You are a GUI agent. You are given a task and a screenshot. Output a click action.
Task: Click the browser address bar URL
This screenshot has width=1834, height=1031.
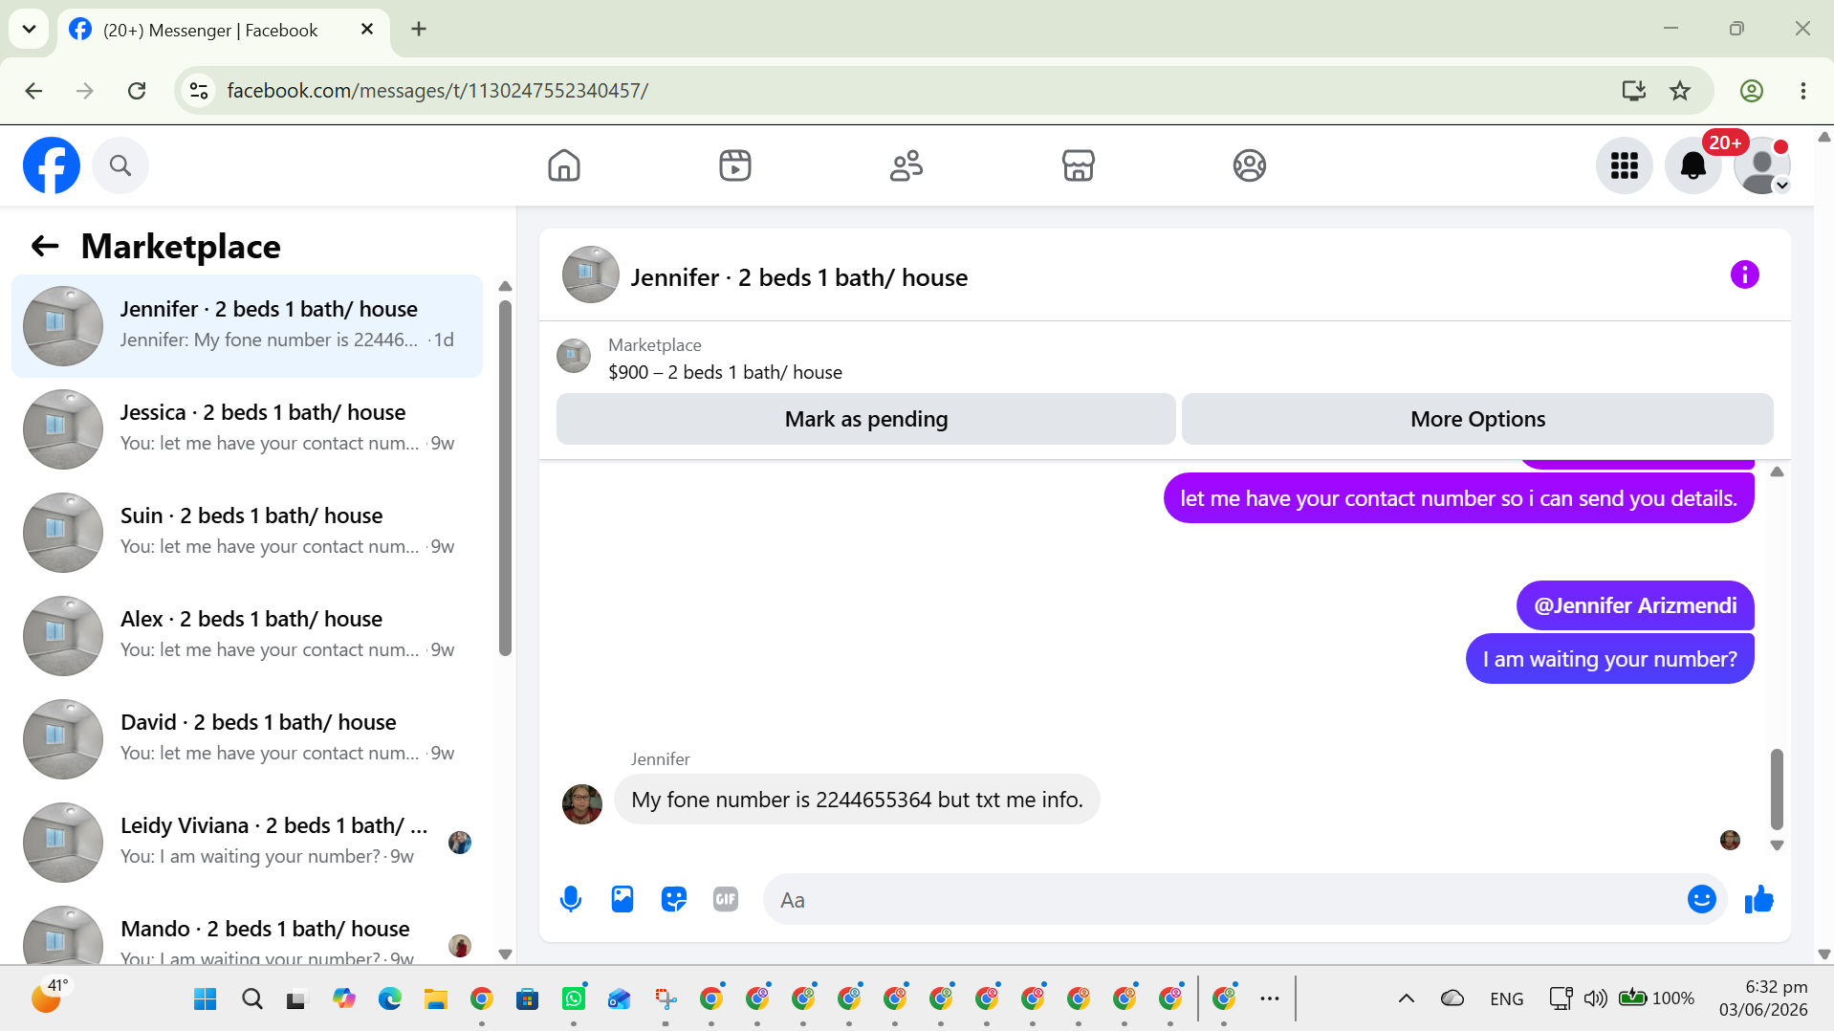click(x=438, y=91)
